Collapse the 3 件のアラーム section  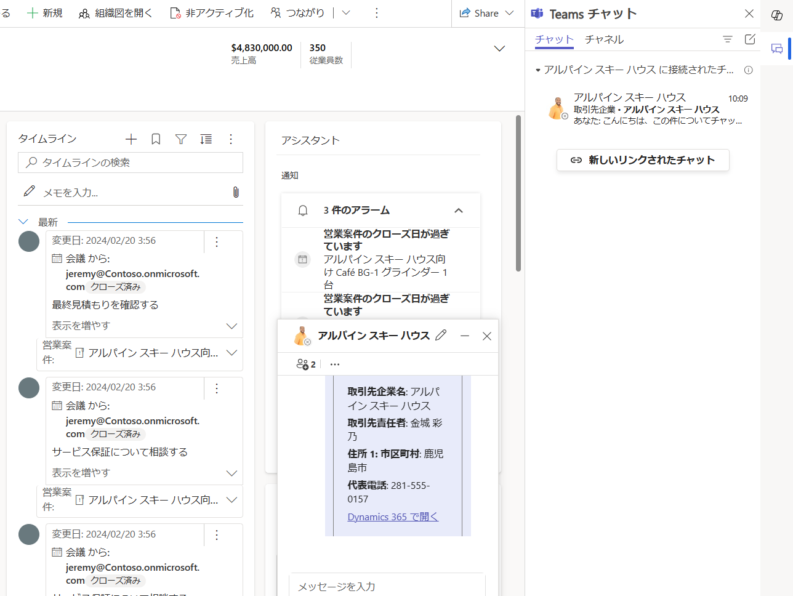(459, 211)
